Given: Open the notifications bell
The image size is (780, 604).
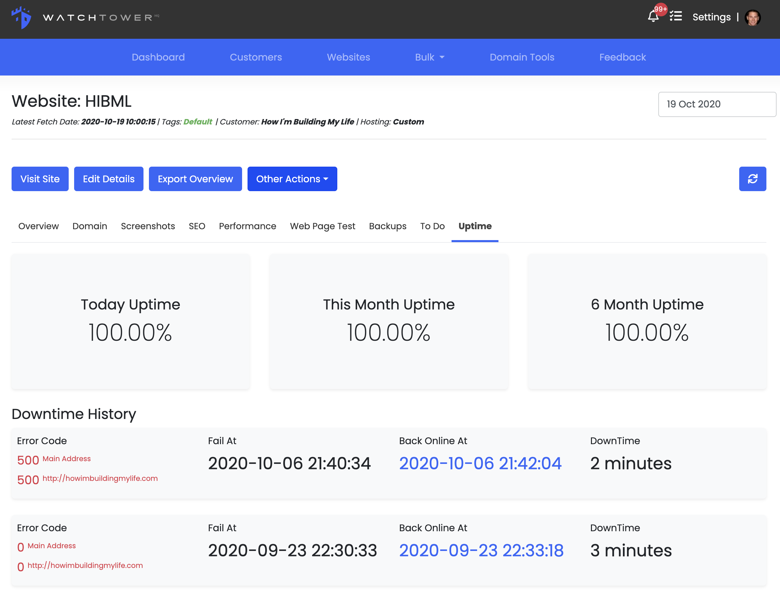Looking at the screenshot, I should 653,16.
